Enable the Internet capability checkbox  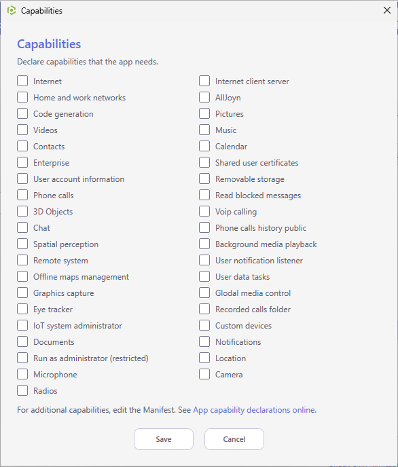(22, 81)
